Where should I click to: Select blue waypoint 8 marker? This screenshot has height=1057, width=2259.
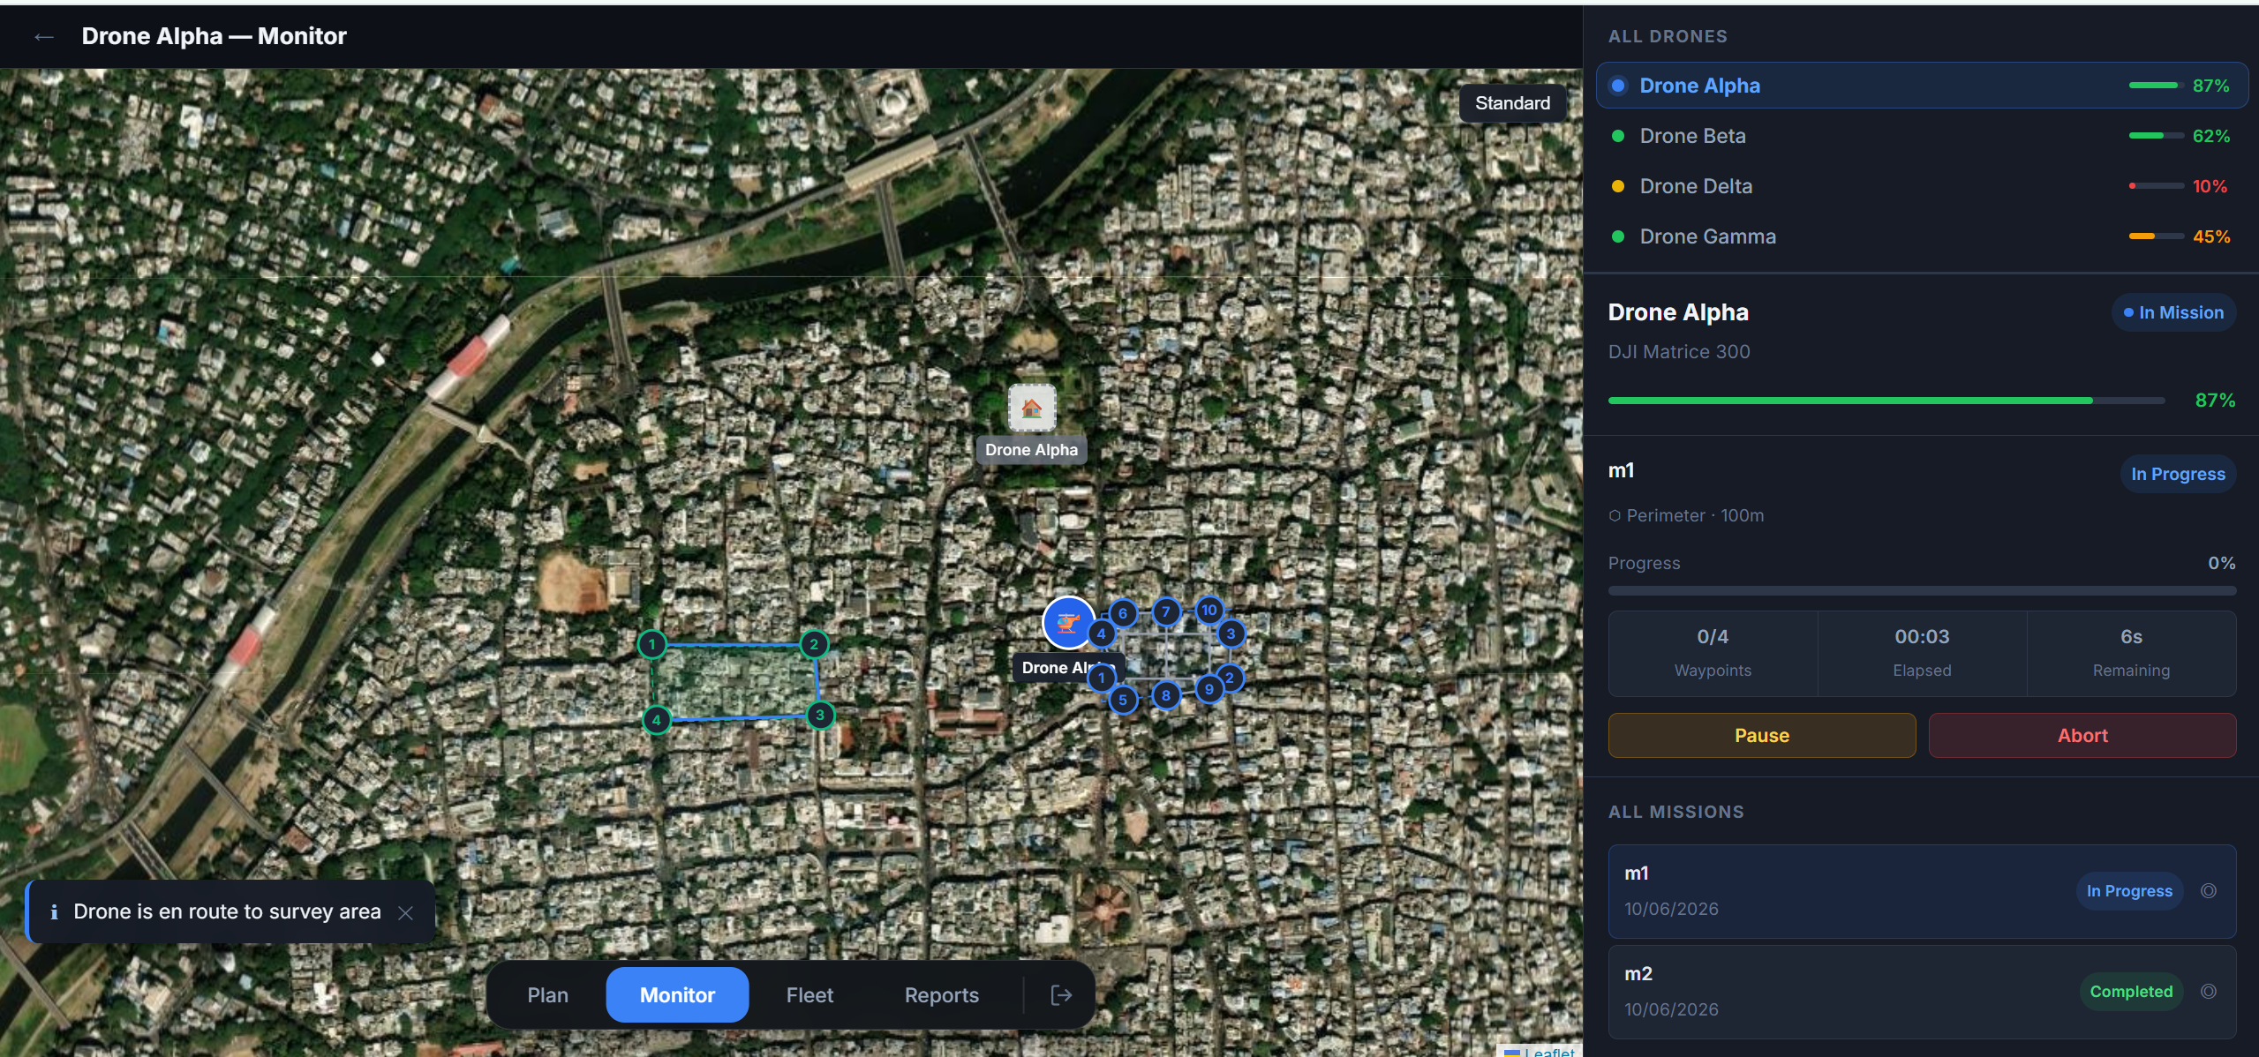pyautogui.click(x=1166, y=695)
